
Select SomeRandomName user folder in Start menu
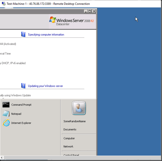point(74,121)
